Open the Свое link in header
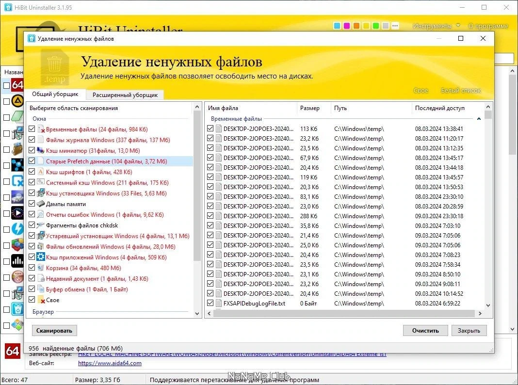This screenshot has width=518, height=385. tap(421, 91)
